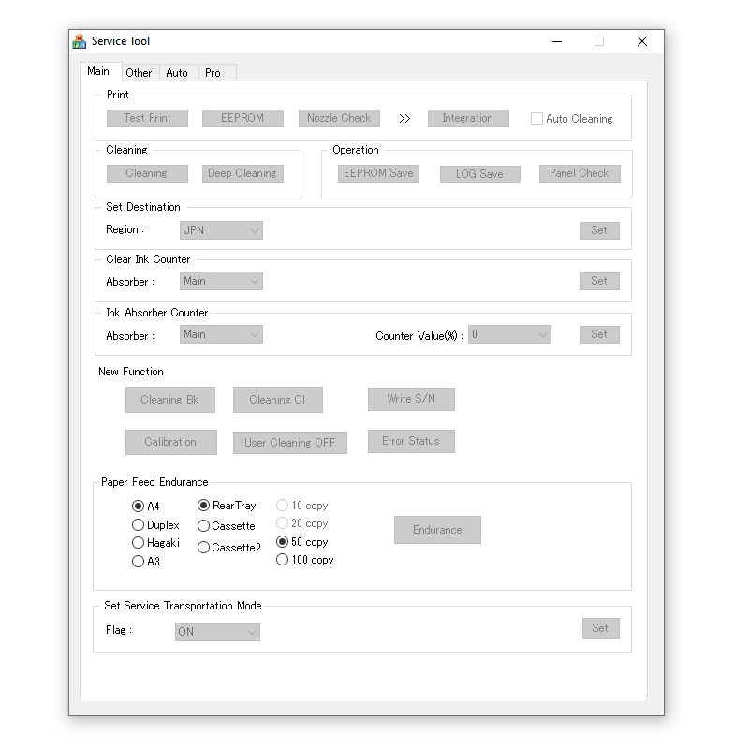The image size is (749, 749).
Task: Switch to the Other tab
Action: coord(139,72)
